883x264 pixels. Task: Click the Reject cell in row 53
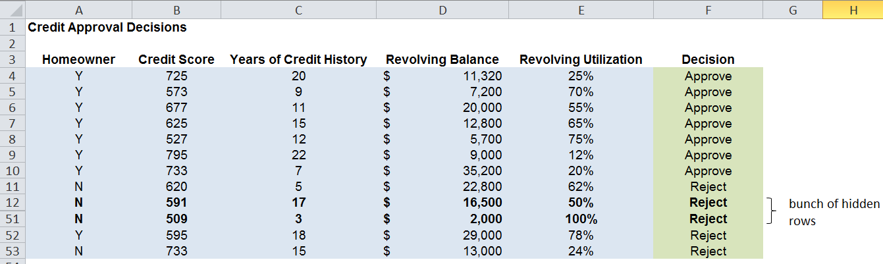coord(708,251)
